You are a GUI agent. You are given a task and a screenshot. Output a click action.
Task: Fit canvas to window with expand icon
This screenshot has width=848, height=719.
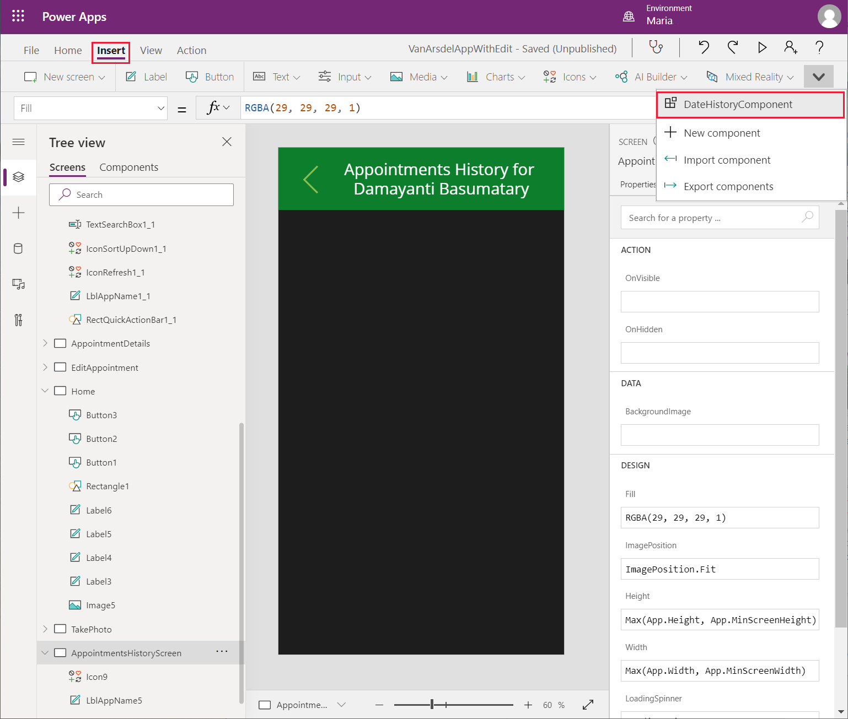coord(588,705)
